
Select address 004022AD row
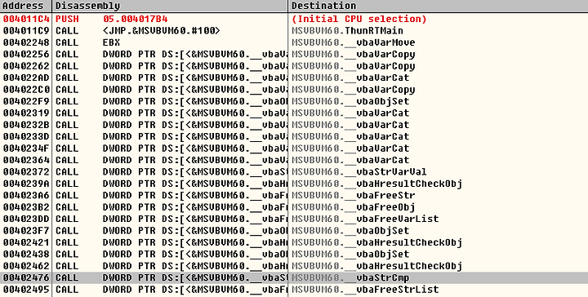click(26, 78)
